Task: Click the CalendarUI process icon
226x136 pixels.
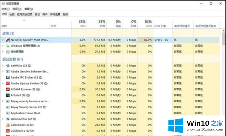Action: (x=8, y=125)
